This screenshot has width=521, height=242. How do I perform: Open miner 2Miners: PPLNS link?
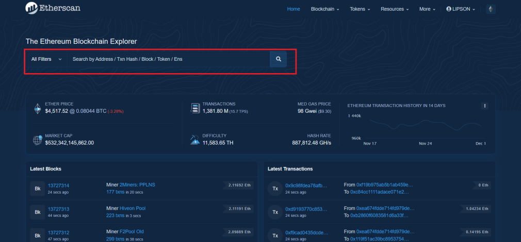pyautogui.click(x=137, y=185)
